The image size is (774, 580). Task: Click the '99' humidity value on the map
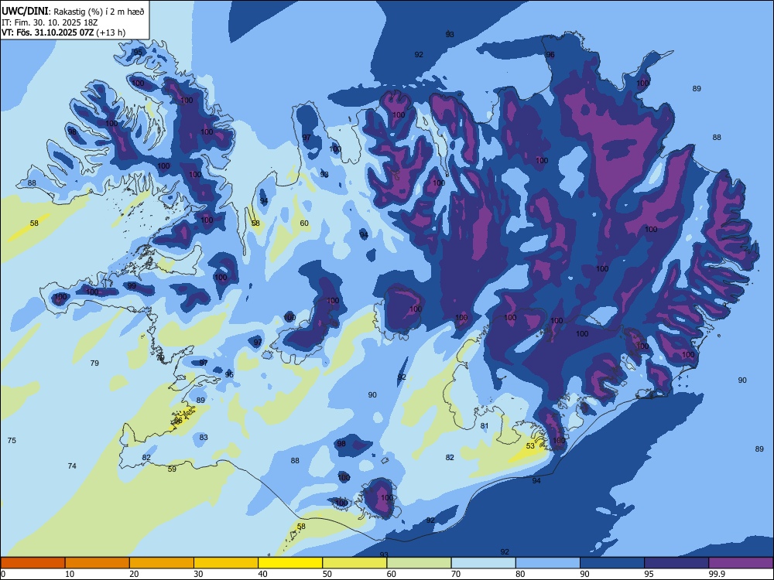132,285
